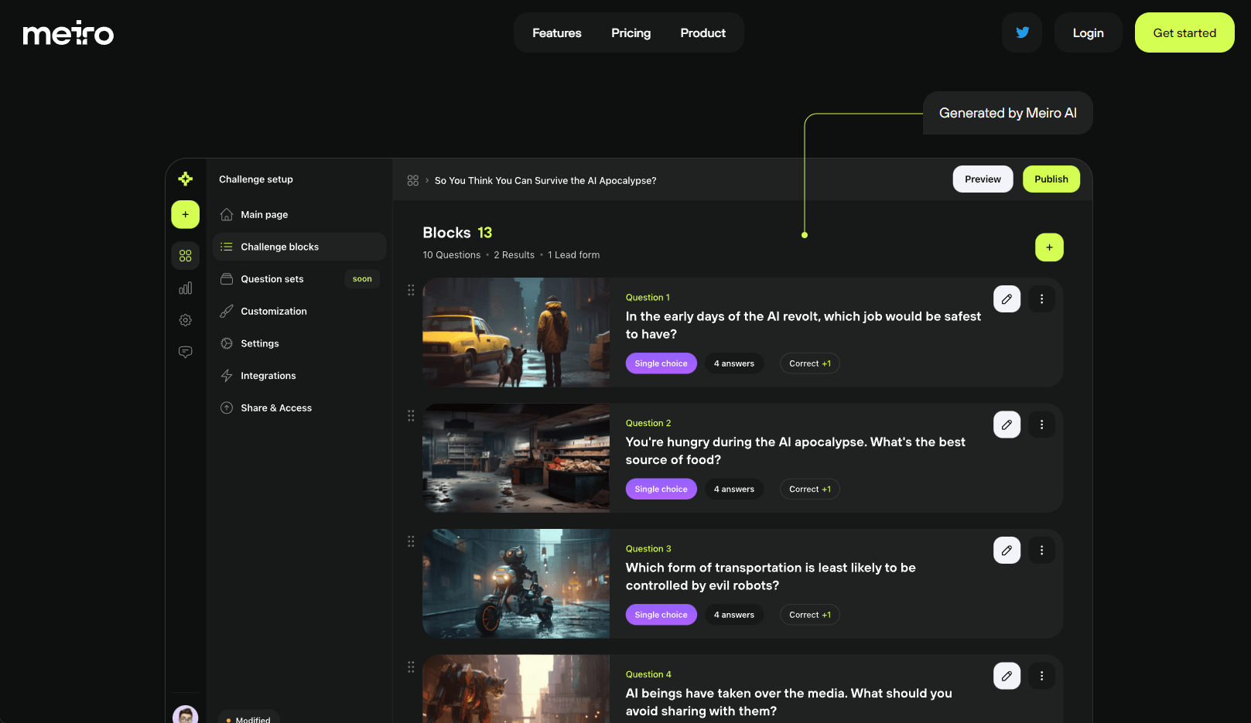Click the 'soon' badge beside Question sets
This screenshot has width=1251, height=723.
point(362,279)
